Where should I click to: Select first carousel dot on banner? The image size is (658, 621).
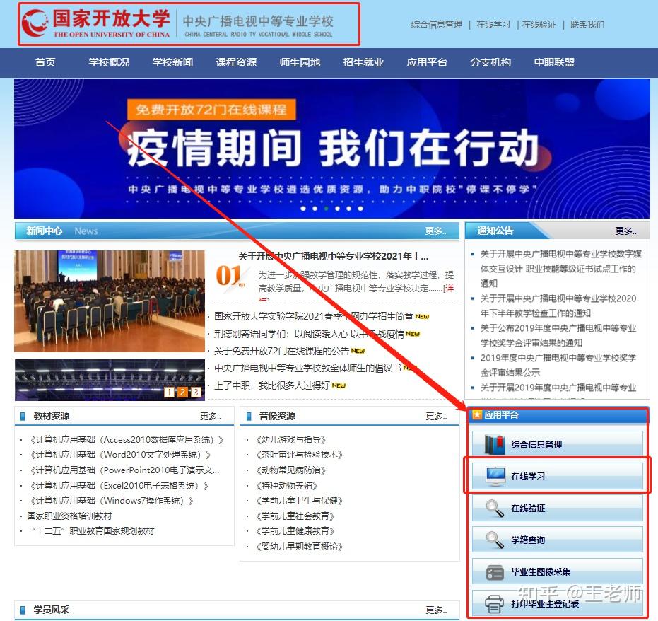[x=303, y=209]
